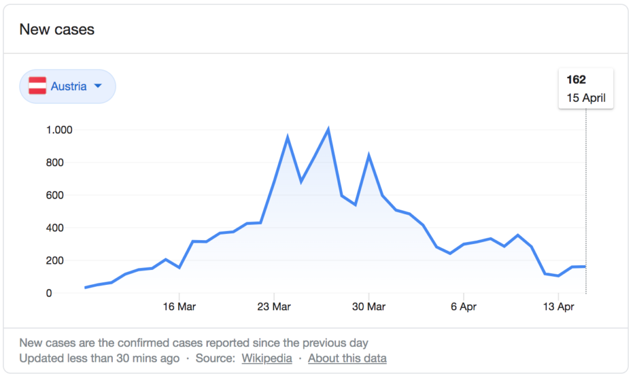Click the dropdown arrow next to Austria
Image resolution: width=635 pixels, height=378 pixels.
pos(97,86)
